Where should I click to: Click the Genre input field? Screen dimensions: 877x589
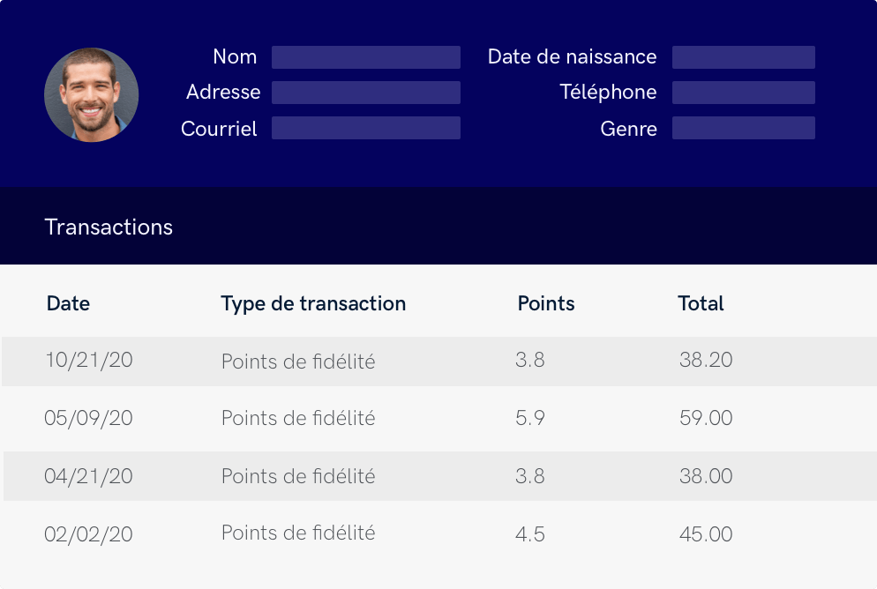click(743, 128)
